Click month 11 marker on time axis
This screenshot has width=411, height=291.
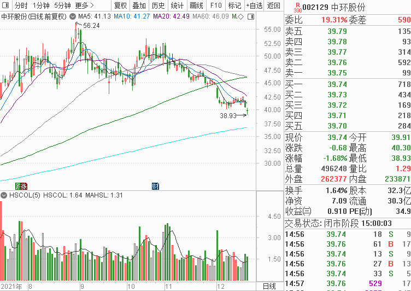pos(168,286)
